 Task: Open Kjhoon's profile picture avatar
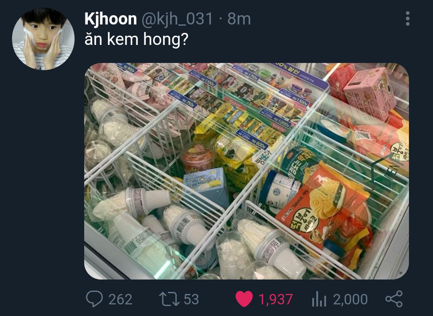click(x=43, y=38)
